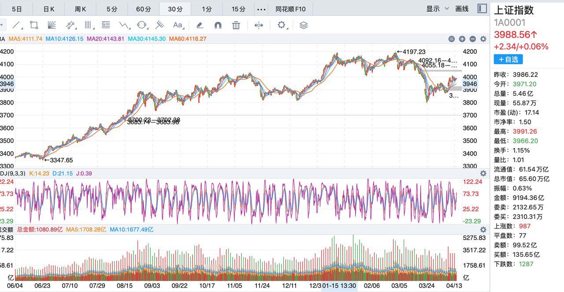The image size is (564, 292).
Task: Open the more periods ellipsis menu
Action: point(261,9)
